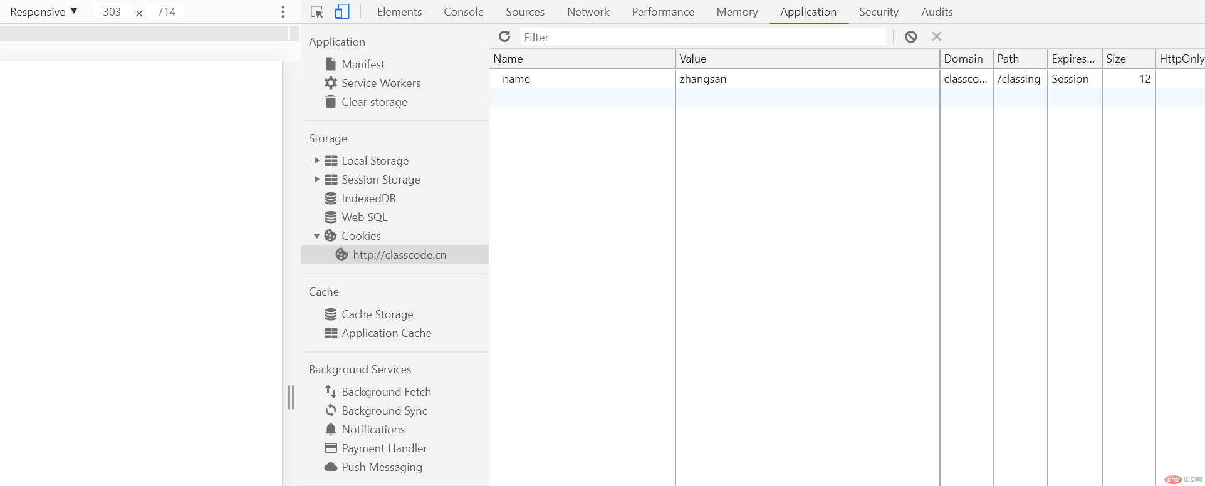Click the delete selected cookie X icon

pos(937,37)
